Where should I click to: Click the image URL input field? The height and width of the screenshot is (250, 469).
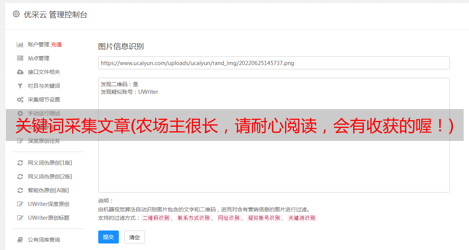[x=274, y=63]
